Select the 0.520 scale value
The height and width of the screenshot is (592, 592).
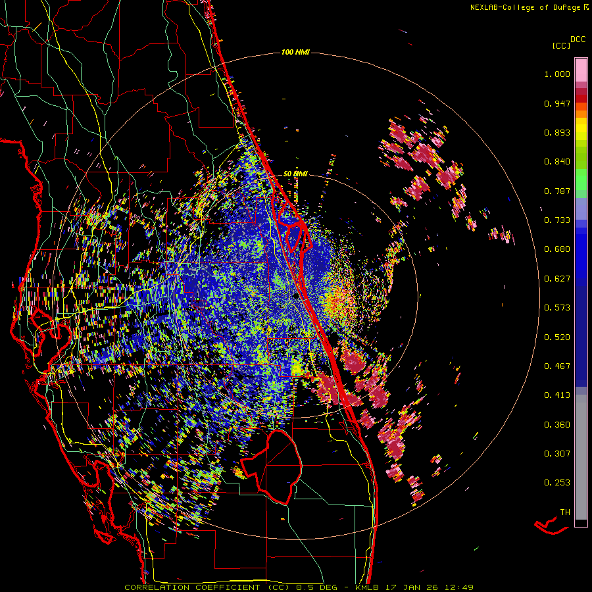pyautogui.click(x=557, y=337)
